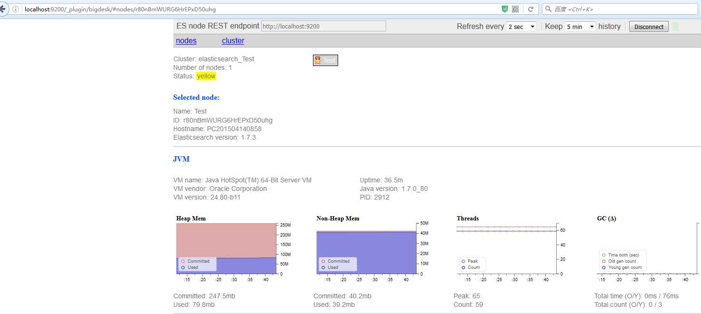Click the Disconnect button
The height and width of the screenshot is (314, 701).
649,27
